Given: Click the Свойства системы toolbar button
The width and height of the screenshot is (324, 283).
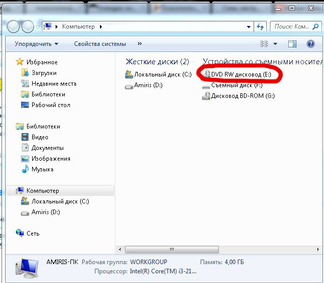Looking at the screenshot, I should coord(99,44).
